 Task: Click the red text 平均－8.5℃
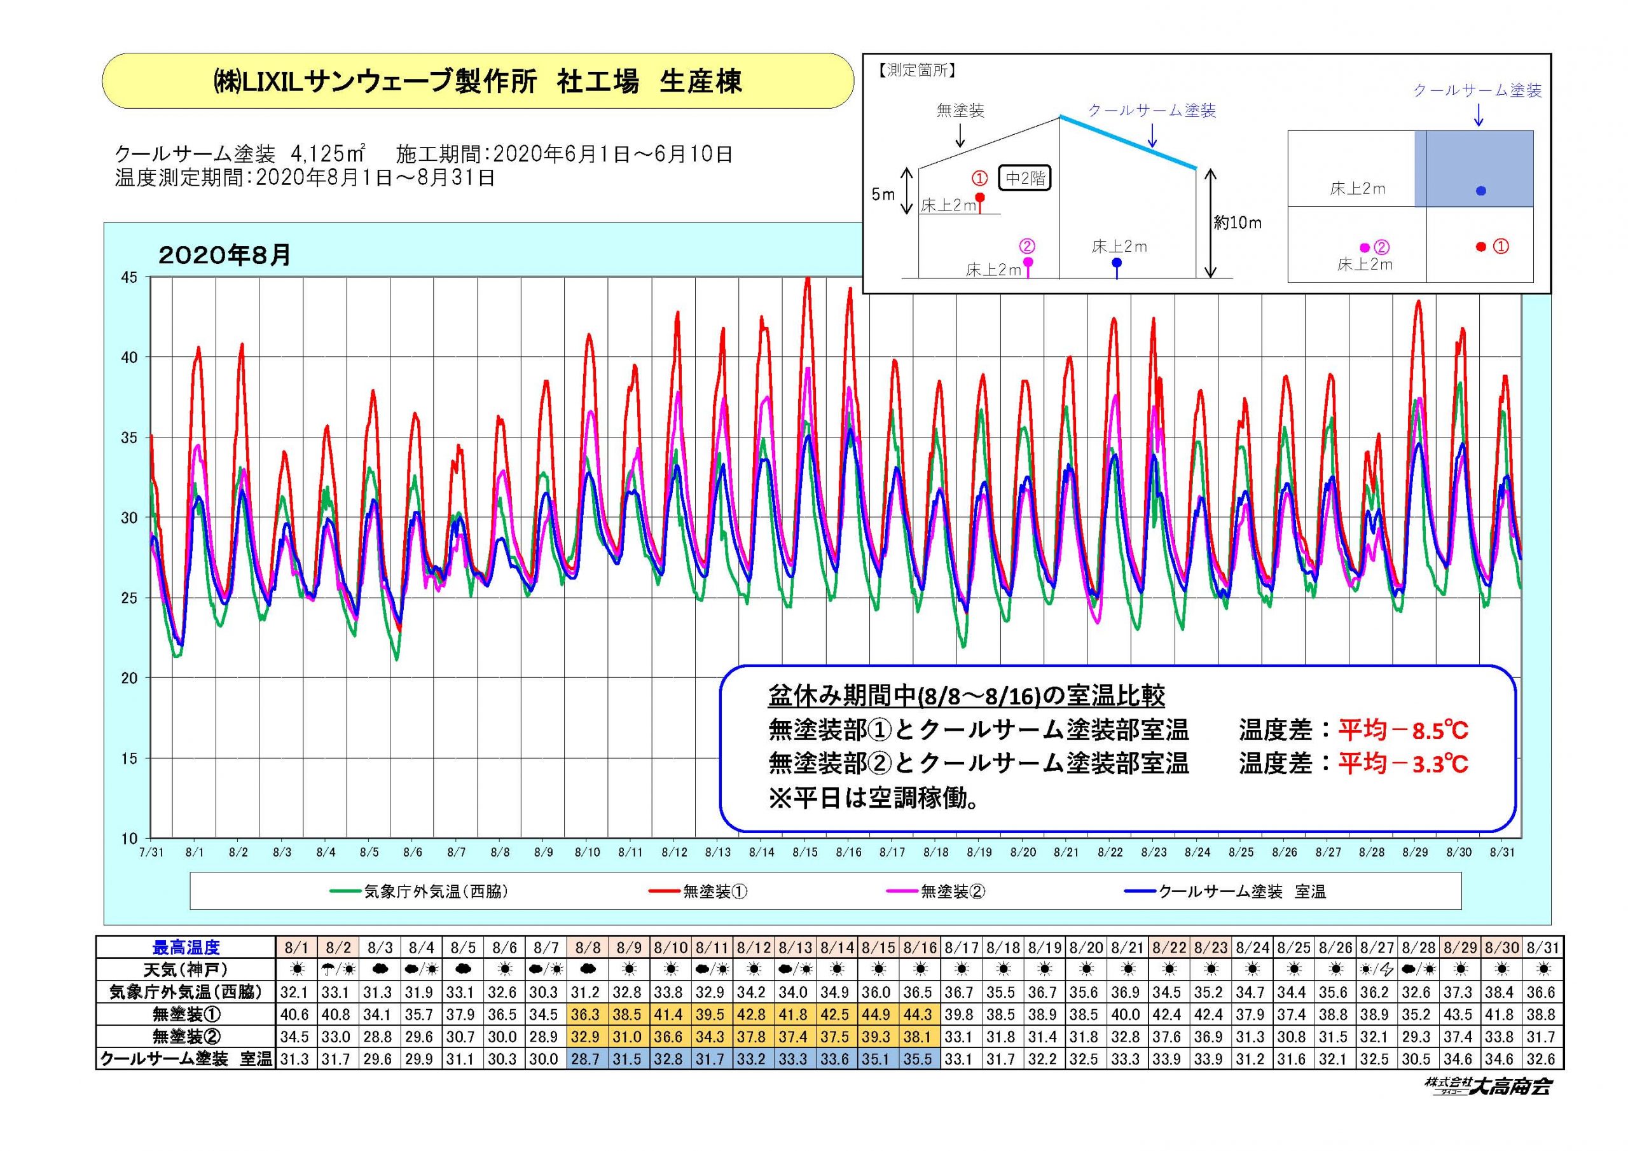[x=1404, y=730]
